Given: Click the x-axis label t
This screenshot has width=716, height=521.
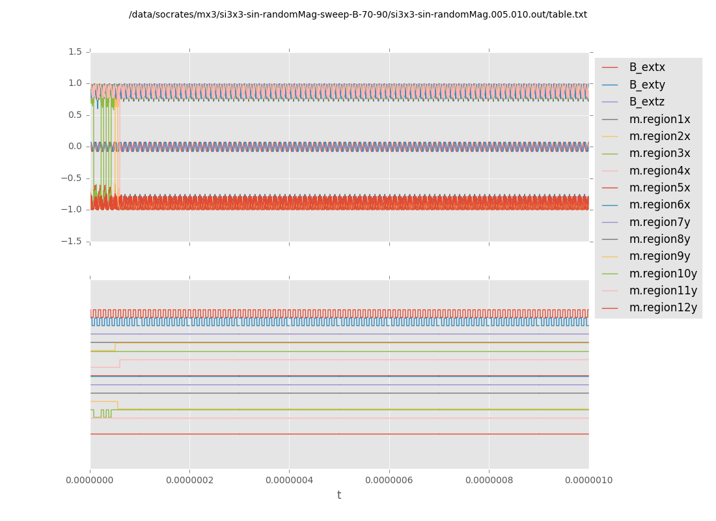Looking at the screenshot, I should (x=339, y=495).
